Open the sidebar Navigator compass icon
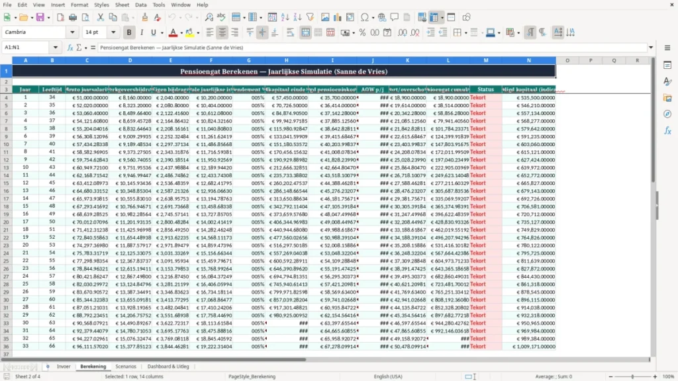The image size is (678, 381). click(x=667, y=114)
